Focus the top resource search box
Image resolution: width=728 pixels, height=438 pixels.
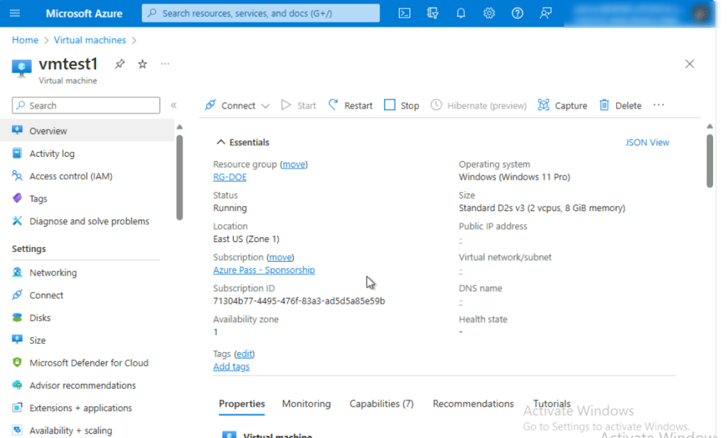(x=261, y=13)
